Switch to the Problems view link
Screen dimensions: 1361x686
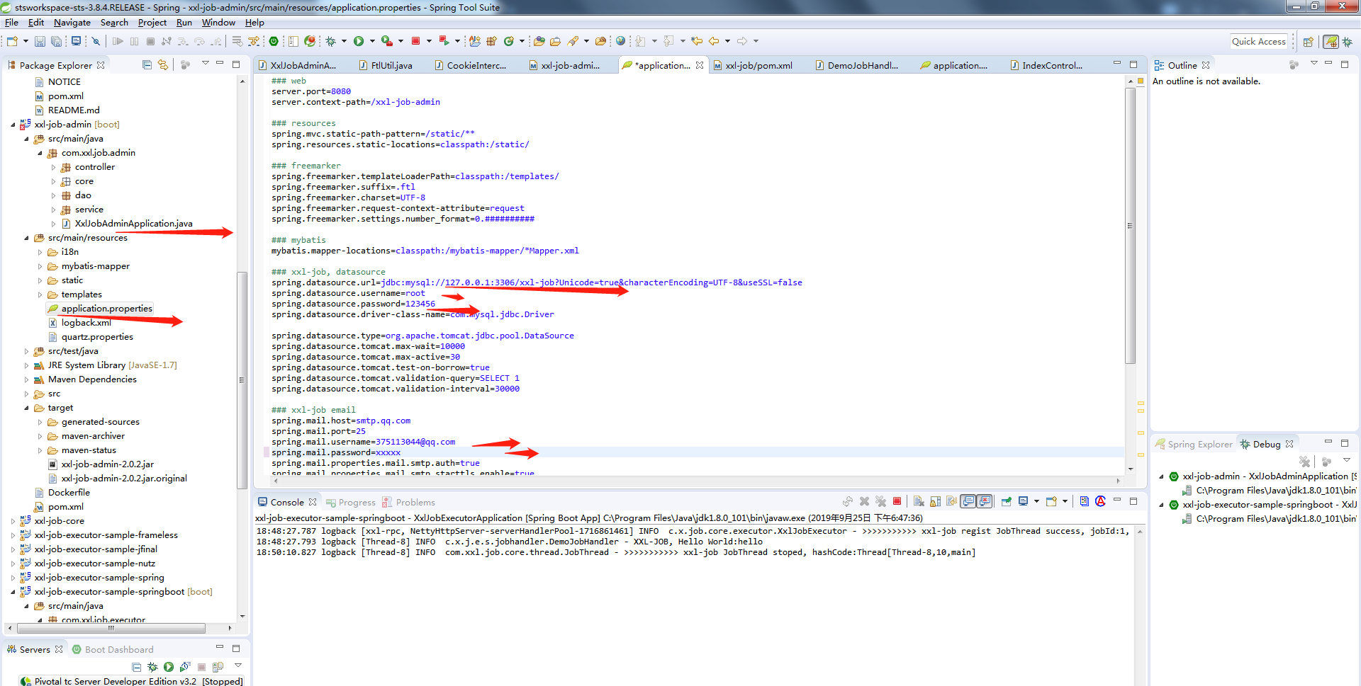(x=414, y=502)
